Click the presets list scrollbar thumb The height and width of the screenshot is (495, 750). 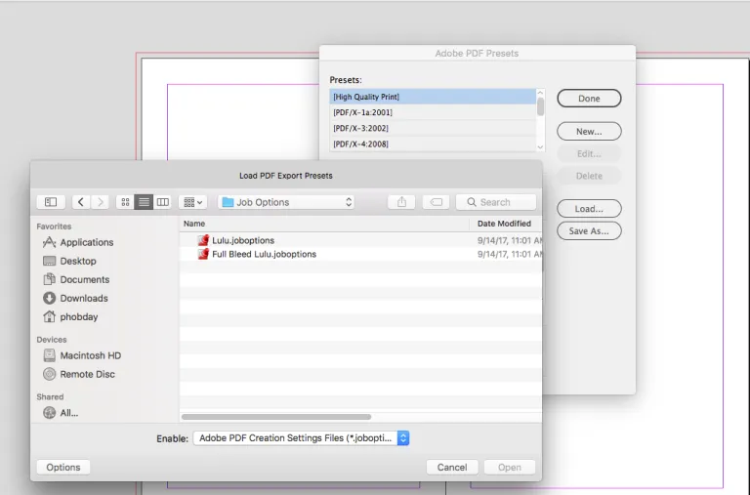click(540, 106)
